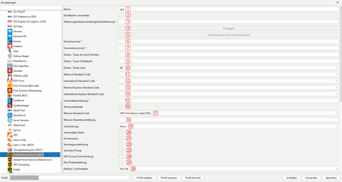Click the Packeta icon
This screenshot has width=342, height=182.
click(10, 71)
